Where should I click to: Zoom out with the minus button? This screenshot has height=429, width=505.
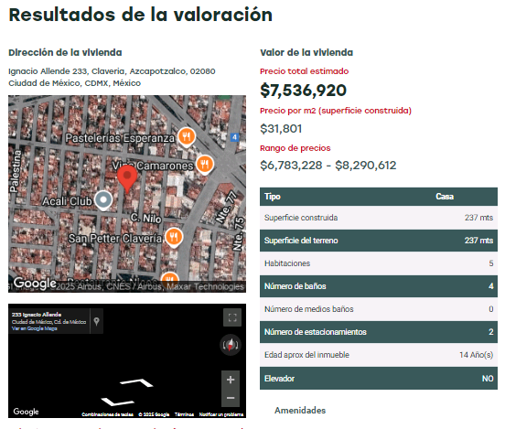pos(231,398)
